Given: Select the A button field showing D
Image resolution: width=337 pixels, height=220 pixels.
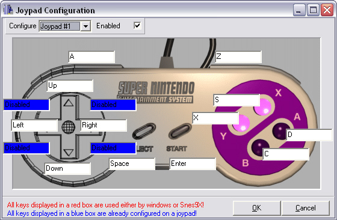Looking at the screenshot, I should 309,135.
